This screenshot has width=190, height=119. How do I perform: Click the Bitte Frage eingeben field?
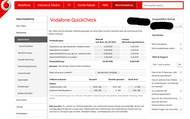tap(163, 64)
